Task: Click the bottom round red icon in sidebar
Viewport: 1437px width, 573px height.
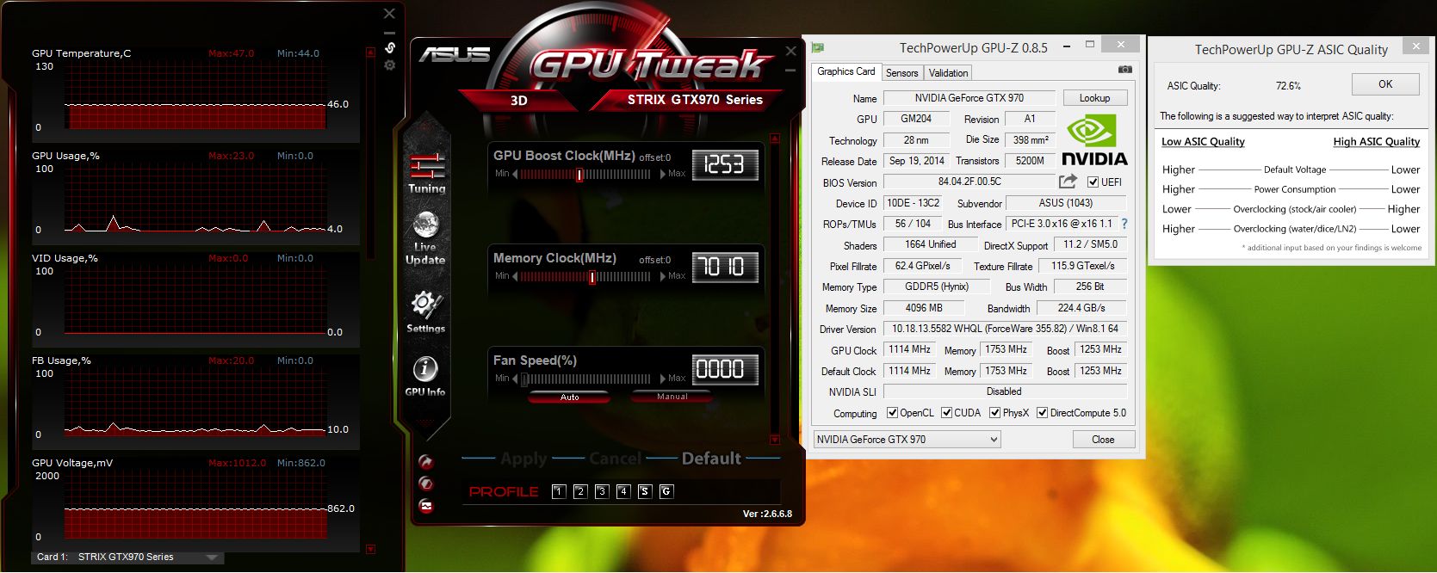Action: [x=425, y=507]
